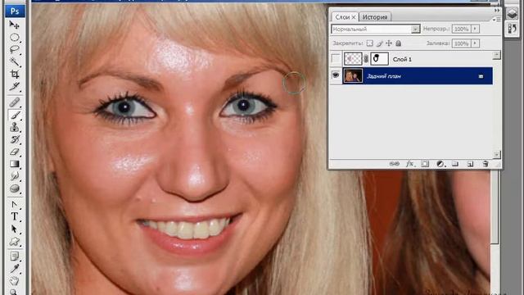Select the Слой 1 layer mask thumbnail
This screenshot has width=524, height=295.
(x=379, y=59)
